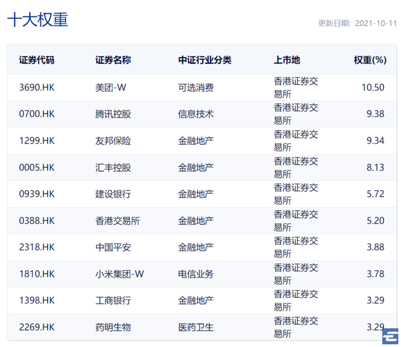The width and height of the screenshot is (401, 347).
Task: Click the weight value 9.38
Action: tap(375, 114)
